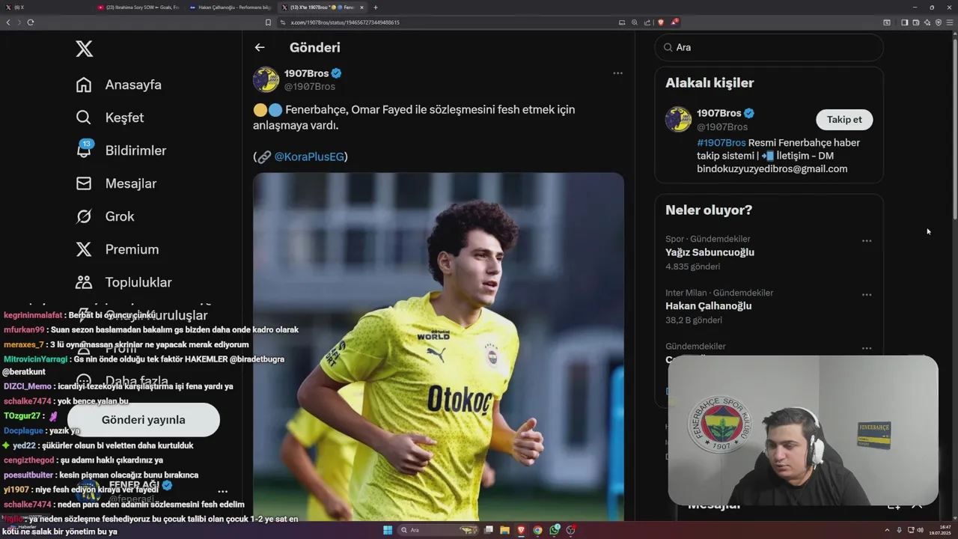Screen dimensions: 958x539
Task: Click the Mesajlar envelope icon
Action: click(x=84, y=183)
